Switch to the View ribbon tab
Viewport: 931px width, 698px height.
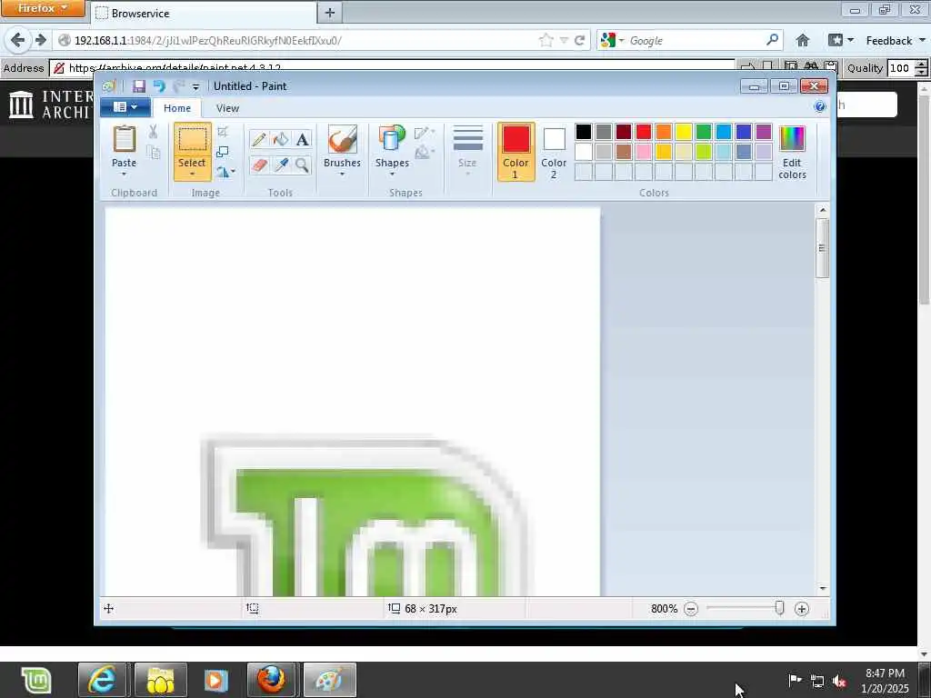click(227, 108)
